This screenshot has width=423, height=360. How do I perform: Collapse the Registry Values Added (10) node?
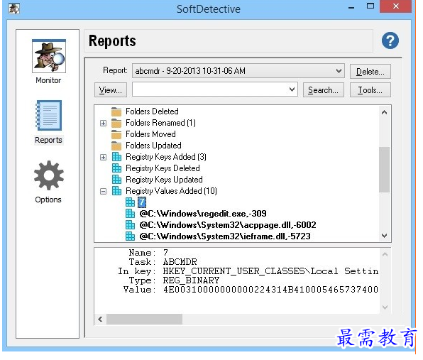point(103,191)
